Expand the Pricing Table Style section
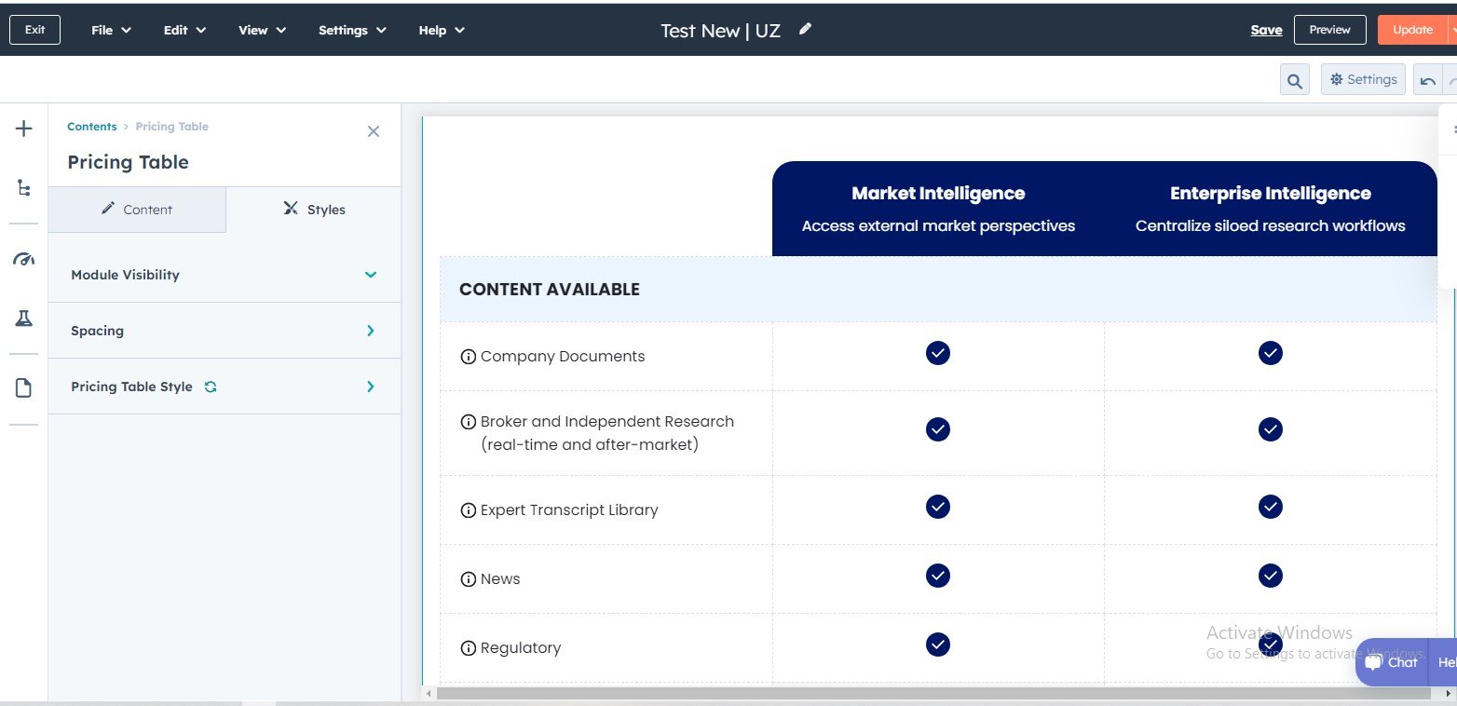The height and width of the screenshot is (706, 1457). [x=370, y=387]
